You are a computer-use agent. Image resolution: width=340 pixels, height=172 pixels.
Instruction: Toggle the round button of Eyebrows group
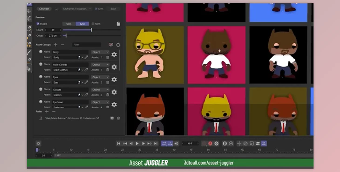coord(41,102)
